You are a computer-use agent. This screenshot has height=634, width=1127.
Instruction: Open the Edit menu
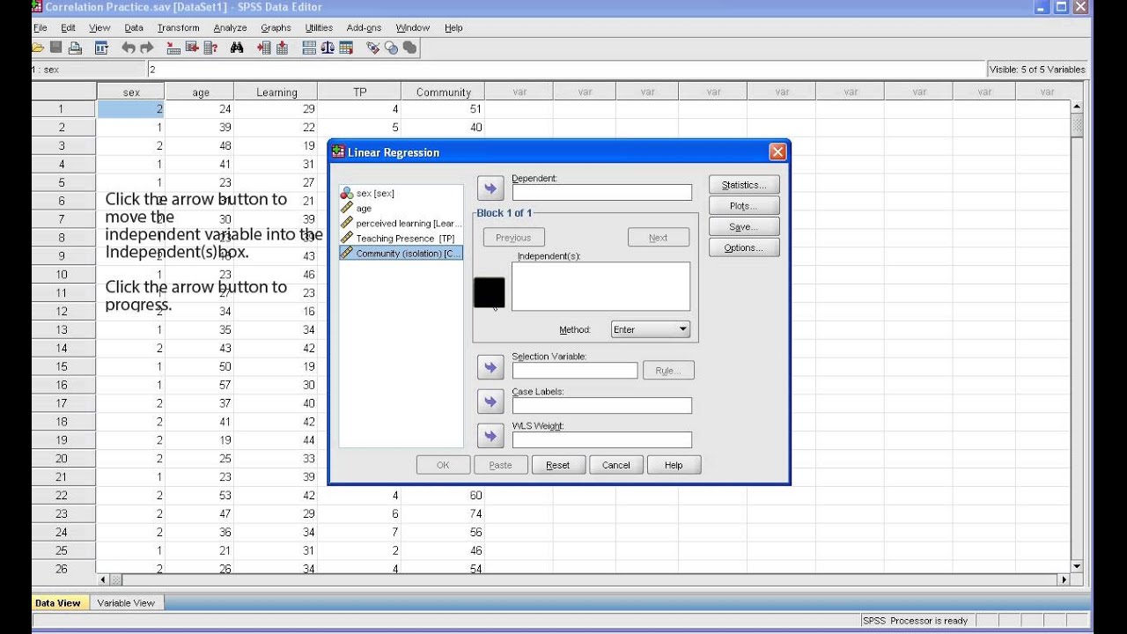pyautogui.click(x=68, y=28)
